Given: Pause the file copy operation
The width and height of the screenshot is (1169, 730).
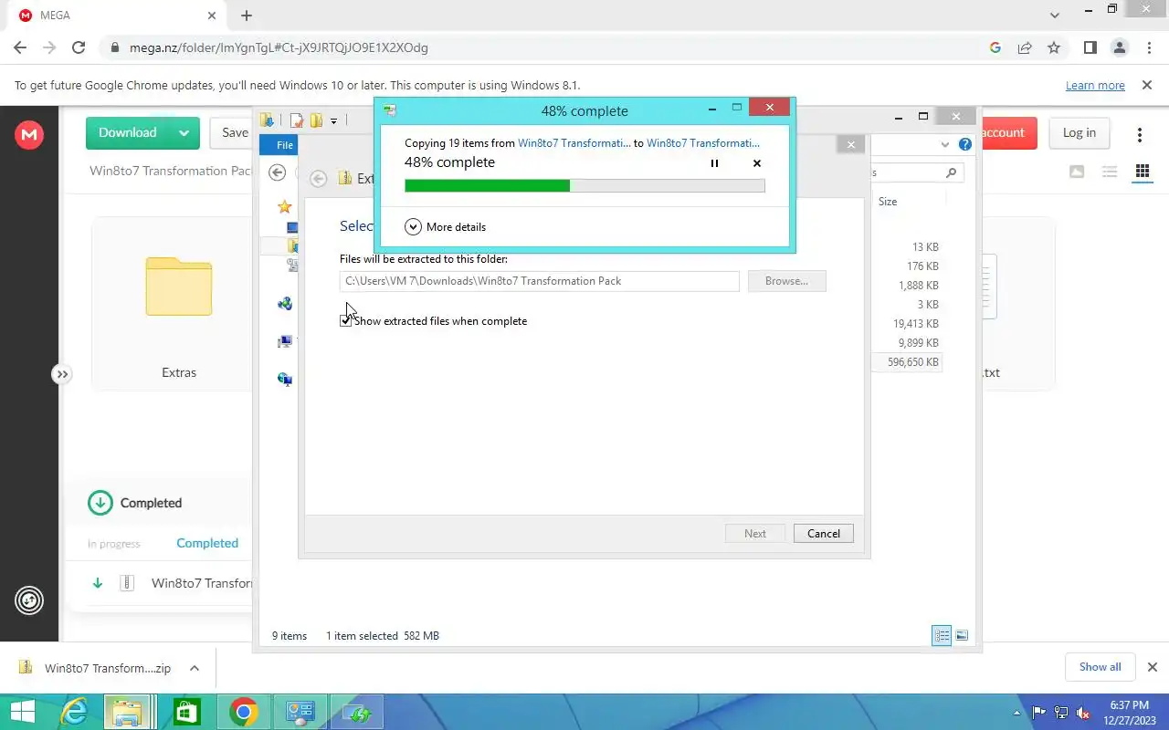Looking at the screenshot, I should 714,163.
